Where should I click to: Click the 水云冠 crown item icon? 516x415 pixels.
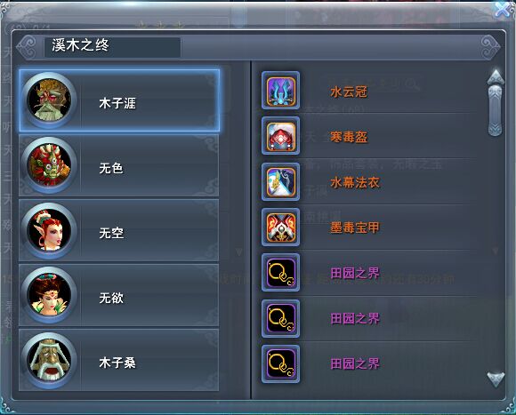point(281,91)
